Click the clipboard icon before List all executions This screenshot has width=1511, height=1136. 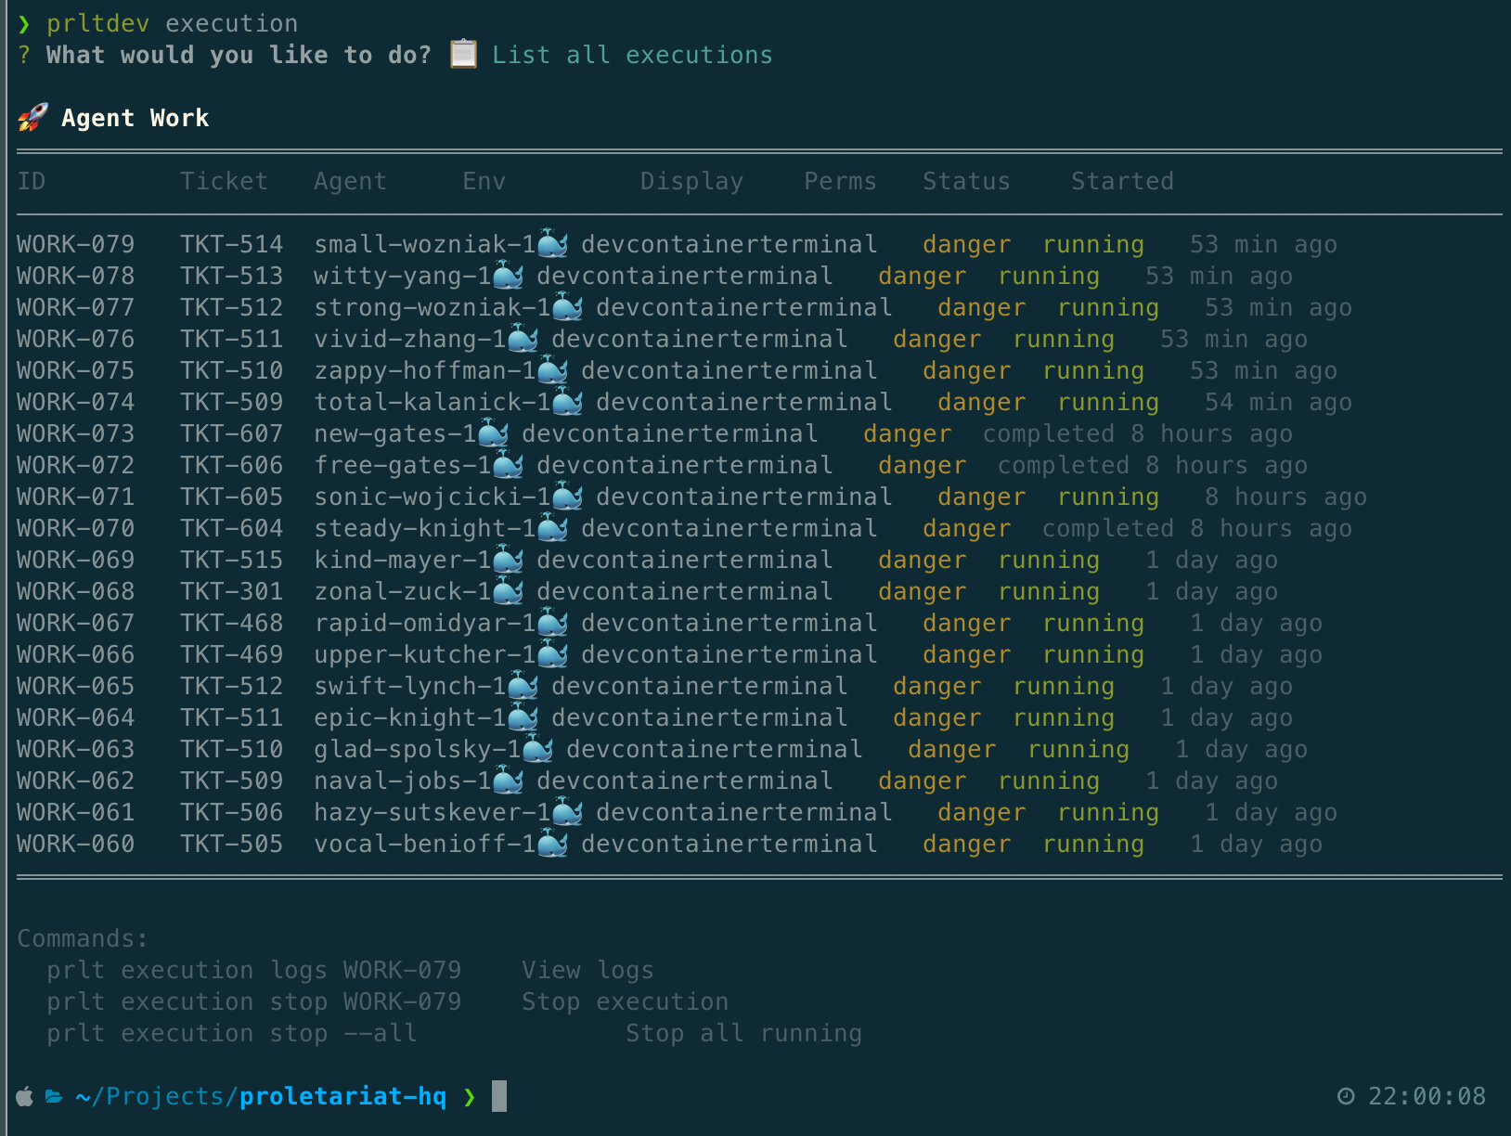tap(463, 55)
